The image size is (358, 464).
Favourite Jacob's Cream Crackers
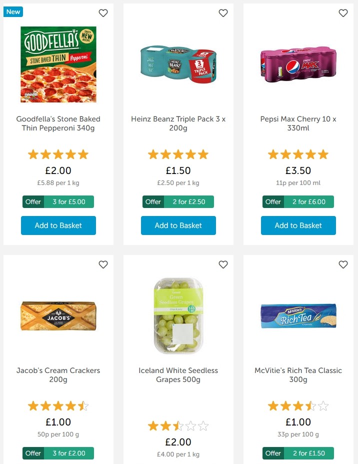[103, 264]
